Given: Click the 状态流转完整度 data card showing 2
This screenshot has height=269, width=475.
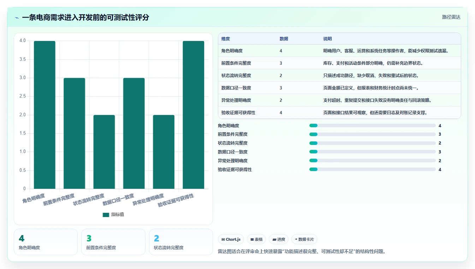Looking at the screenshot, I should tap(181, 242).
